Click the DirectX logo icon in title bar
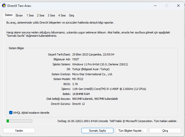Image resolution: width=185 pixels, height=137 pixels. (4, 6)
